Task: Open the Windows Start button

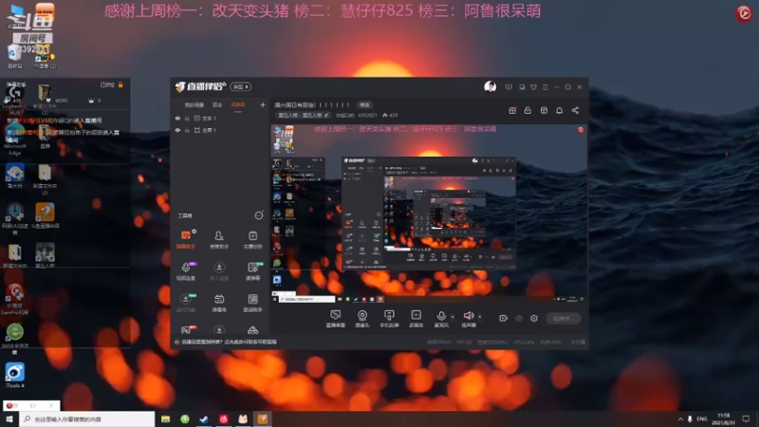Action: (9, 418)
